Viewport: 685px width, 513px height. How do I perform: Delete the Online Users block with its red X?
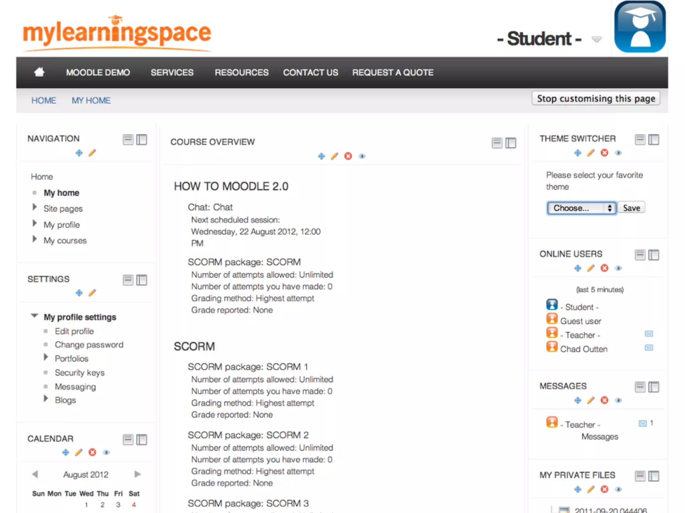point(604,268)
